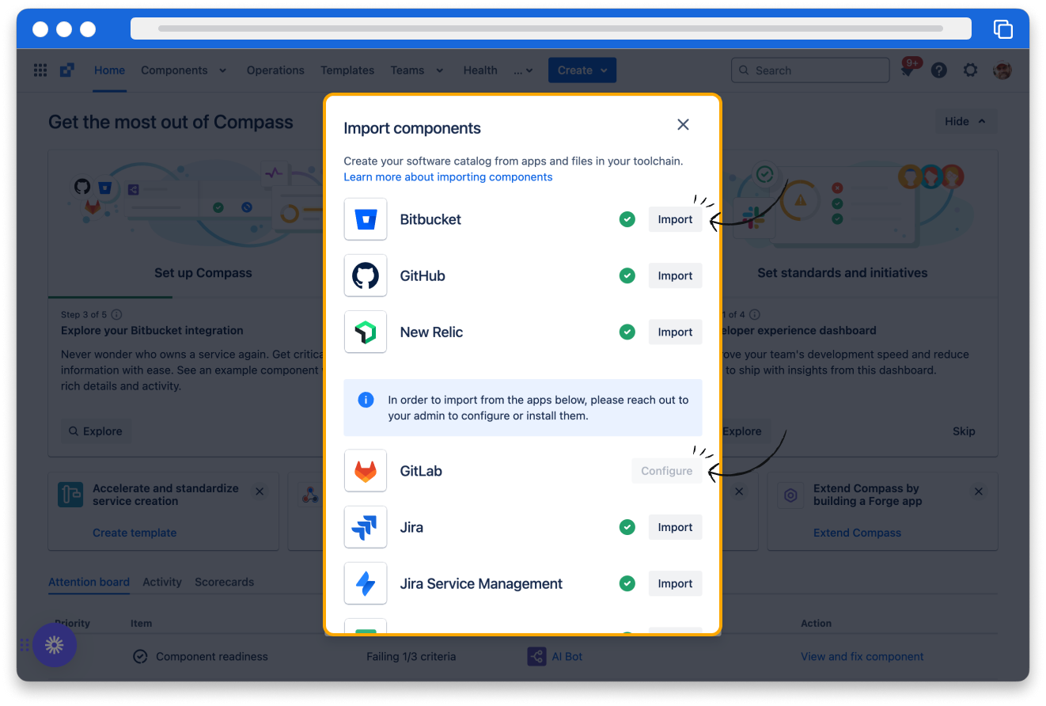Open Learn more about importing components link
The height and width of the screenshot is (706, 1046).
448,177
